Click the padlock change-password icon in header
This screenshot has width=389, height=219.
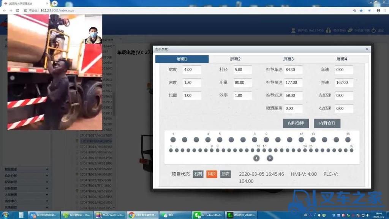tap(329, 30)
